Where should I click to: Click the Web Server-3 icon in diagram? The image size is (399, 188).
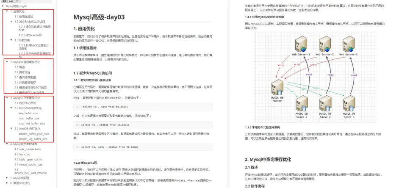(x=349, y=44)
